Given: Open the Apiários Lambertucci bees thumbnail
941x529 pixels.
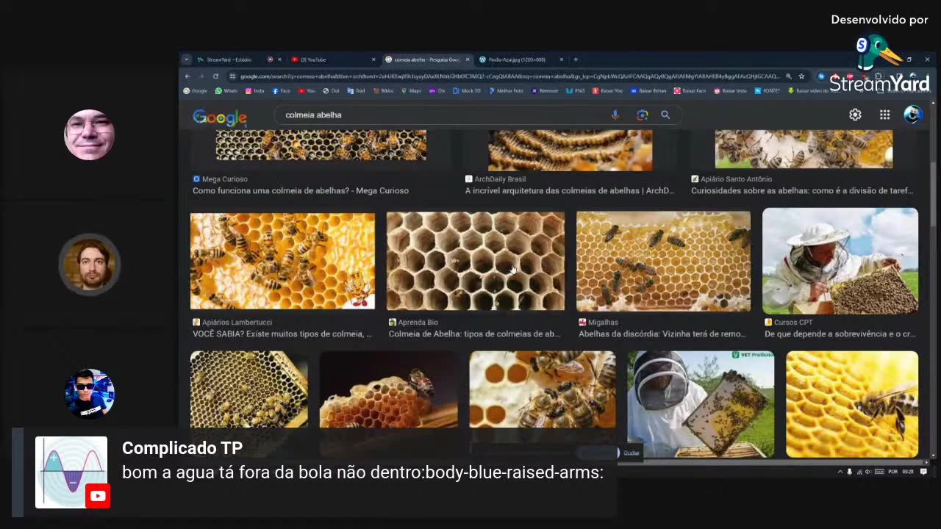Looking at the screenshot, I should [282, 261].
